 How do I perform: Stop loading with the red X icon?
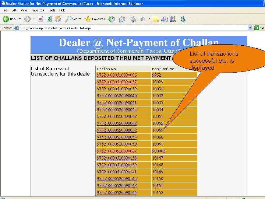(x=40, y=19)
